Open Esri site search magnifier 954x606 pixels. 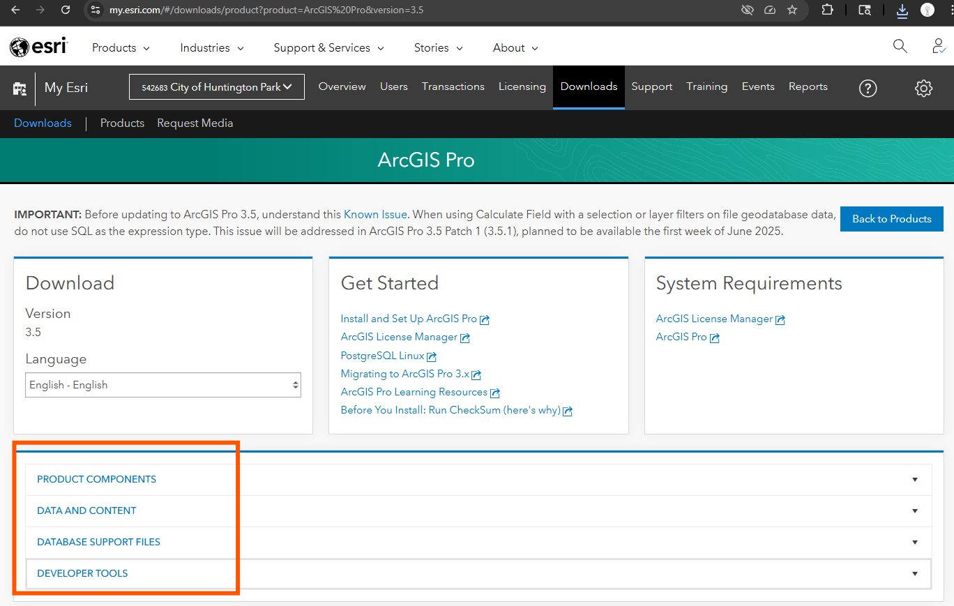[x=900, y=46]
